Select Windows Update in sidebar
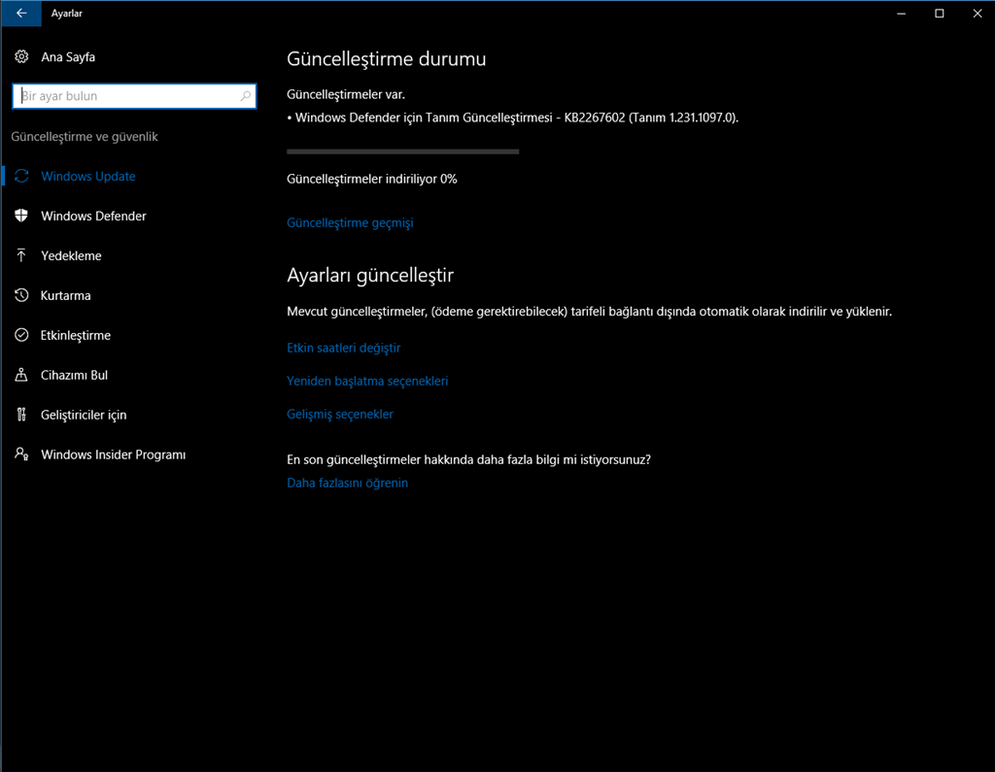The image size is (995, 772). click(x=88, y=177)
